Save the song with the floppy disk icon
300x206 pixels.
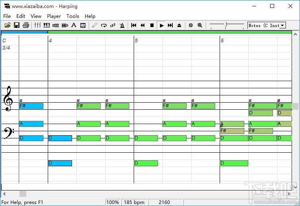point(17,25)
